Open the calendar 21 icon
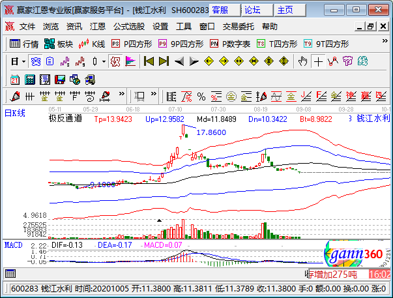 [15, 80]
